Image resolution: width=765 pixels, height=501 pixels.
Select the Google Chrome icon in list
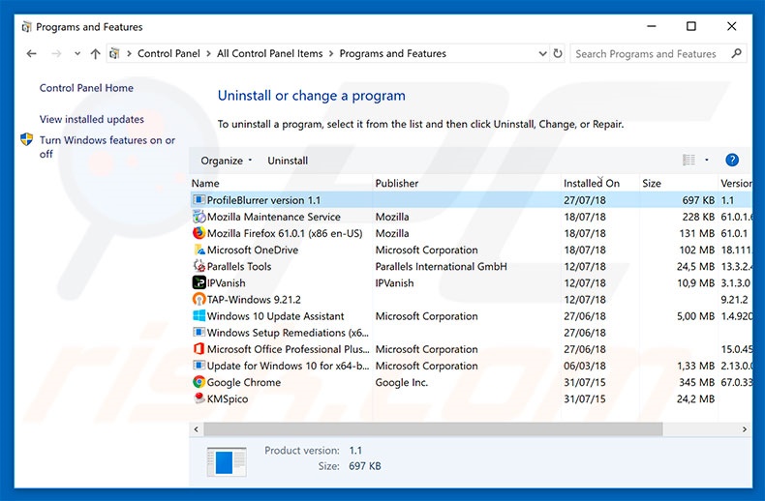pyautogui.click(x=199, y=382)
